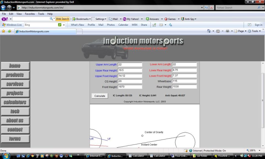Click the Calculate button

(100, 96)
